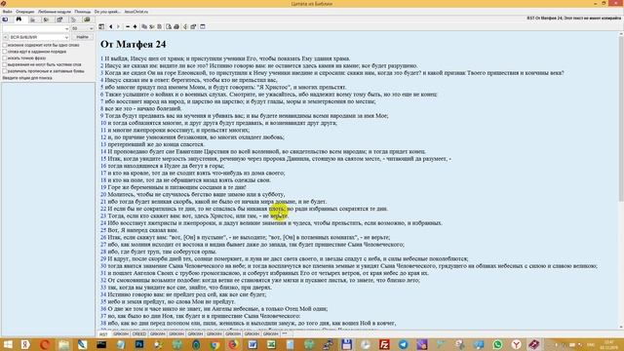Go to next chapter with plus icon
This screenshot has width=624, height=351.
click(x=135, y=26)
